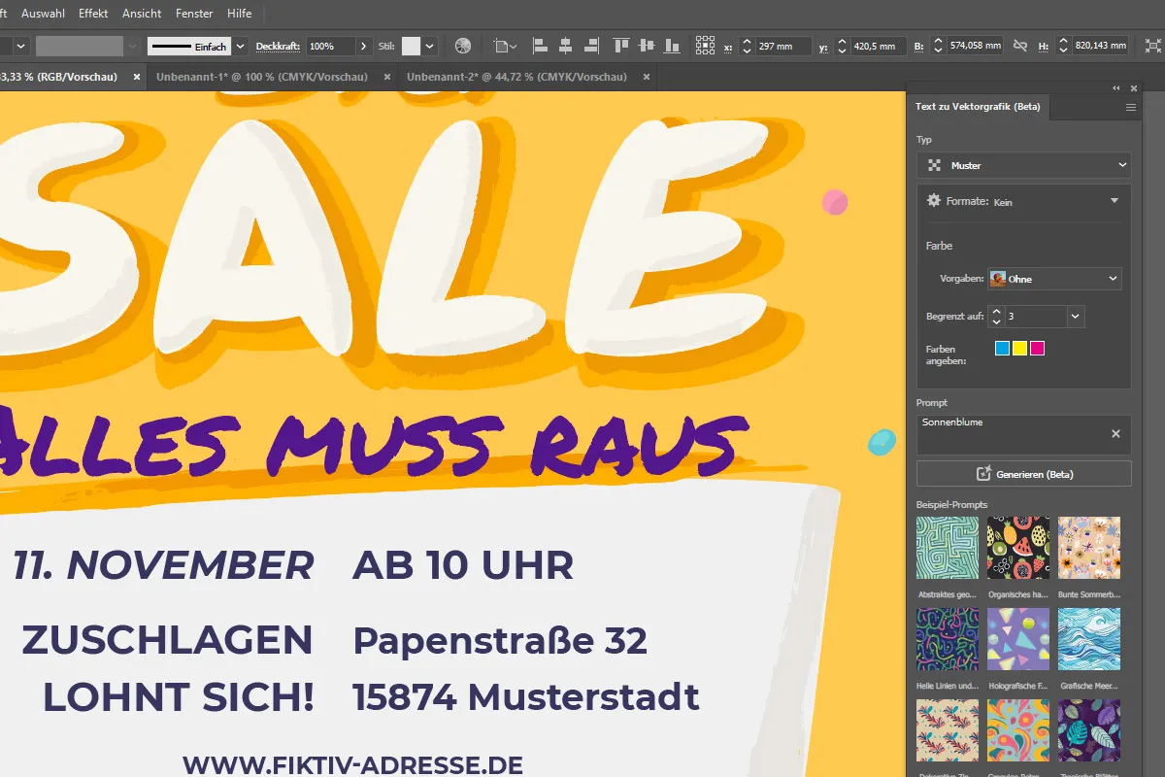Click the transform options icon at toolbar end
This screenshot has height=777, width=1165.
(x=1152, y=46)
